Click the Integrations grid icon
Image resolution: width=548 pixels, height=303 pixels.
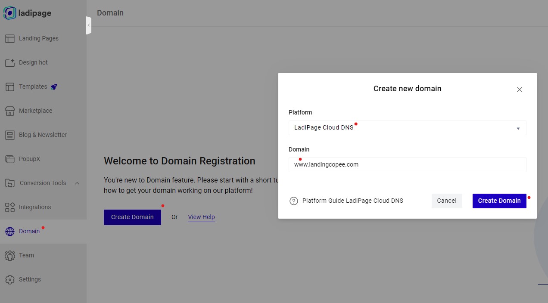[x=10, y=207]
